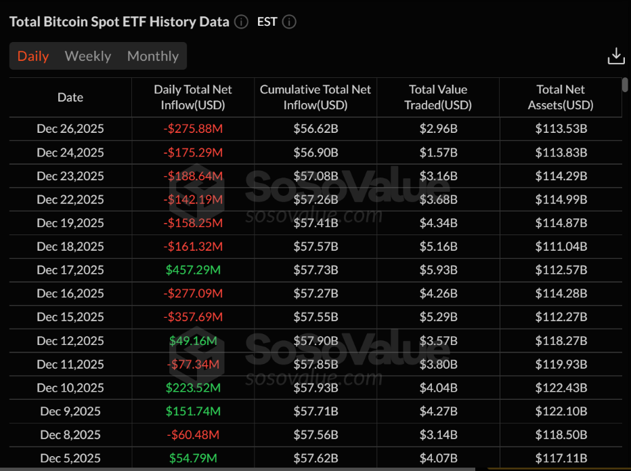The width and height of the screenshot is (631, 471).
Task: Click the $457.29M inflow value for Dec 17
Action: click(193, 270)
